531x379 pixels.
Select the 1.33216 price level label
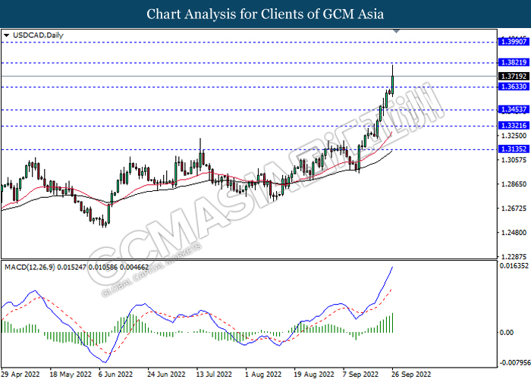pyautogui.click(x=514, y=126)
